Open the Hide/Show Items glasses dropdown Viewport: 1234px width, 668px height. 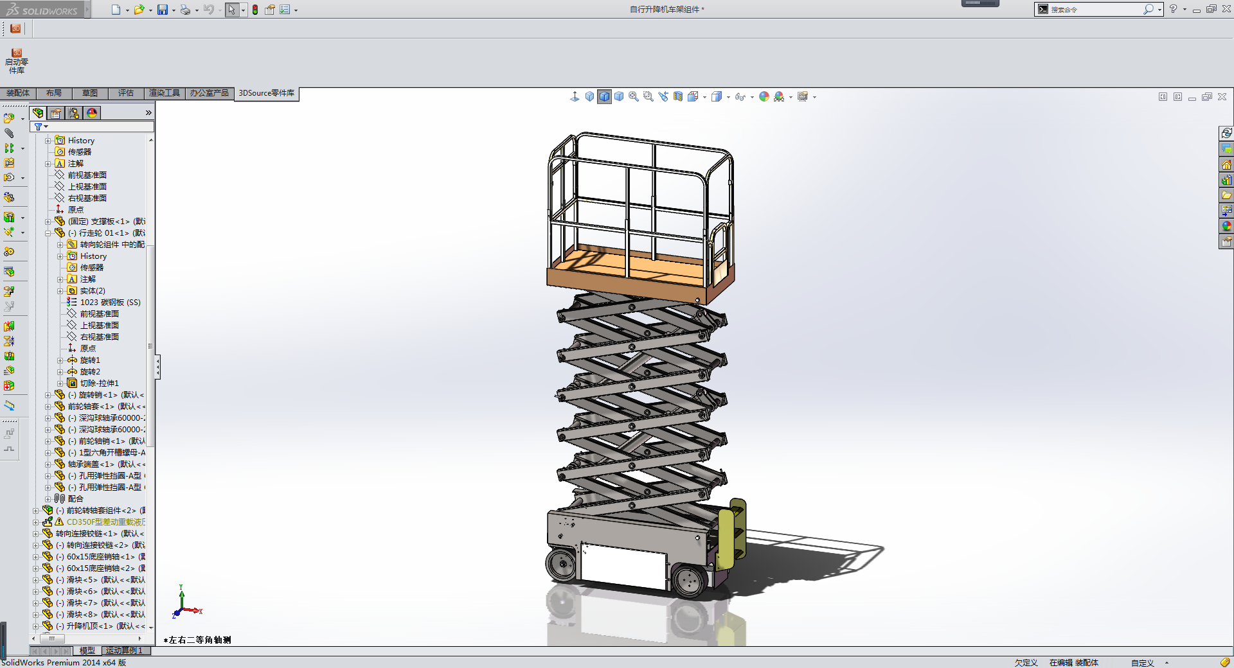pyautogui.click(x=752, y=97)
